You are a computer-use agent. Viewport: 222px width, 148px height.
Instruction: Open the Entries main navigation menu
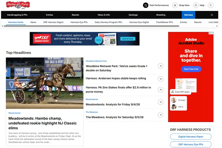49,15
